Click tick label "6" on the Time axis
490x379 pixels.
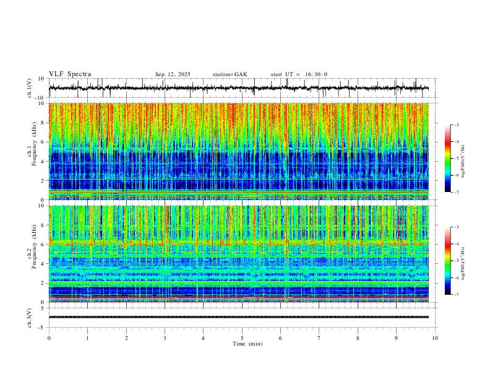(280, 338)
